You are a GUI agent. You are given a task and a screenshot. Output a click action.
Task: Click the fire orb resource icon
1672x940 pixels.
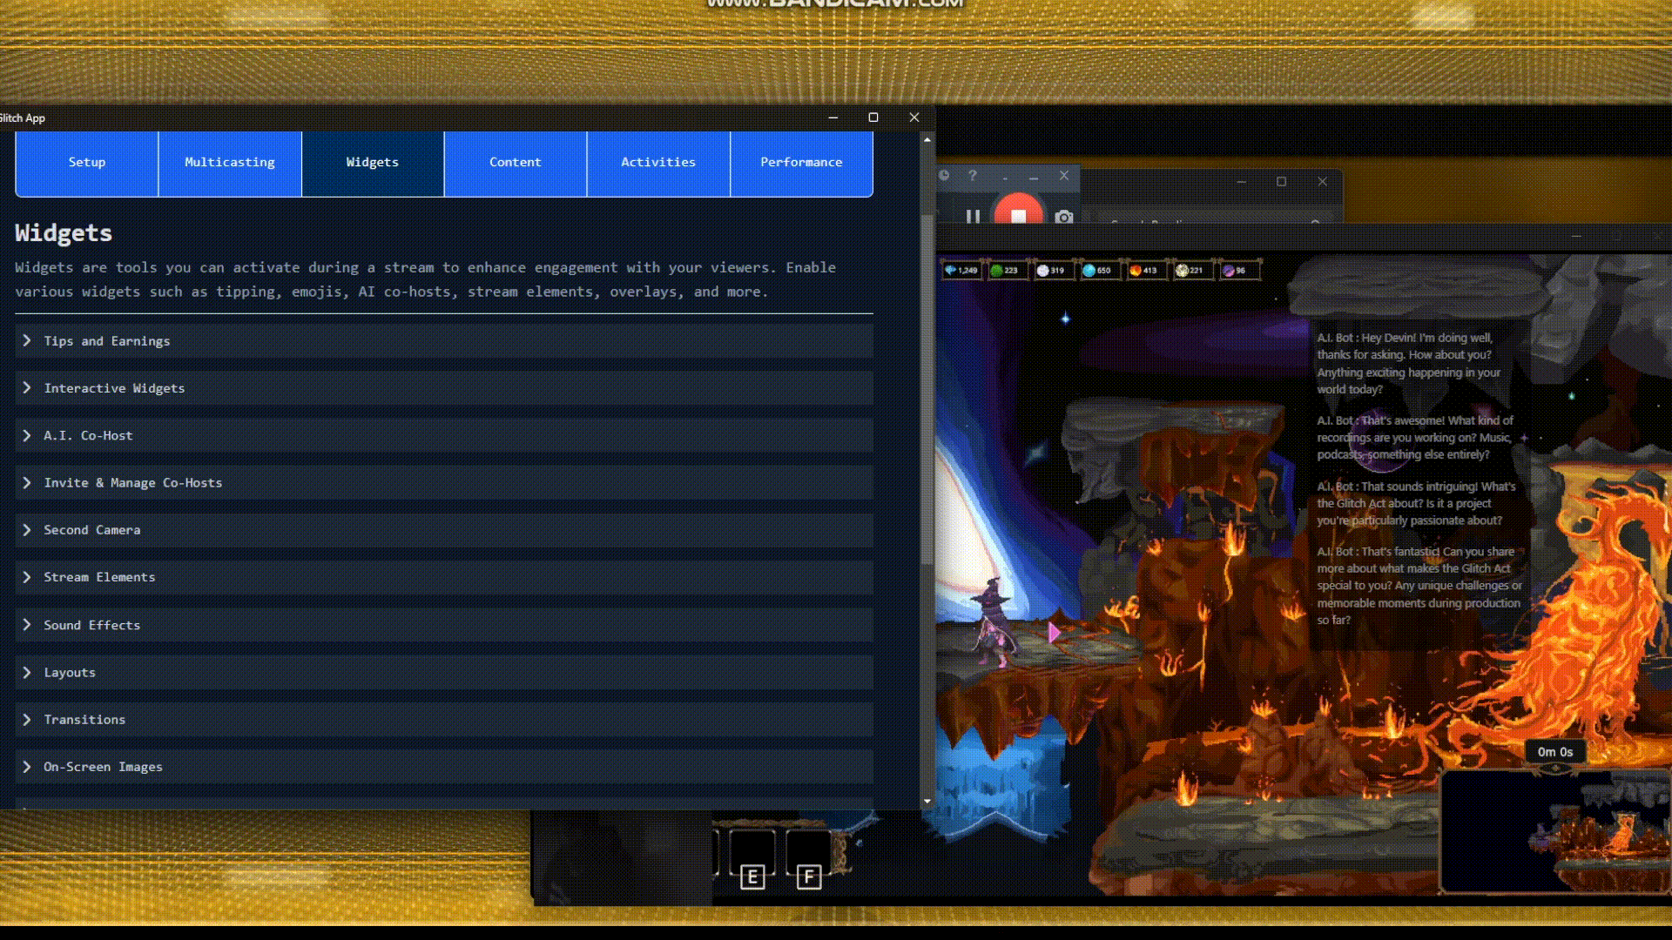click(1136, 271)
